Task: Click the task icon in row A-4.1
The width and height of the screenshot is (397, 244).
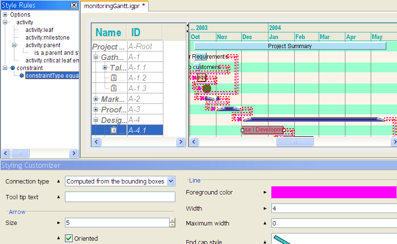Action: 114,130
